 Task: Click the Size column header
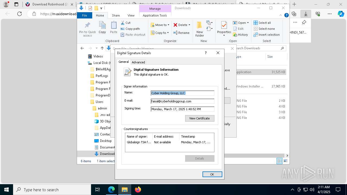pos(276,57)
